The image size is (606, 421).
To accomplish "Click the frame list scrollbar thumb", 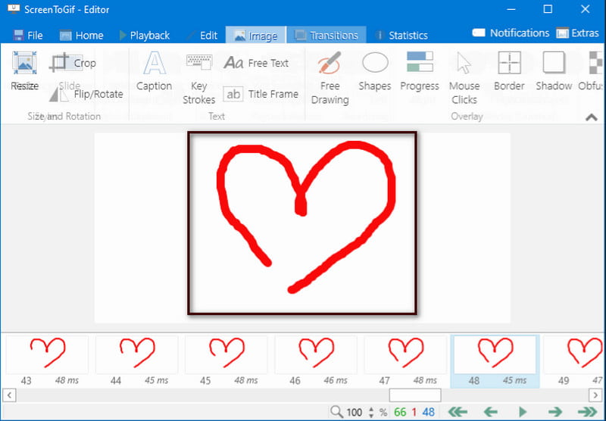I will (x=415, y=395).
